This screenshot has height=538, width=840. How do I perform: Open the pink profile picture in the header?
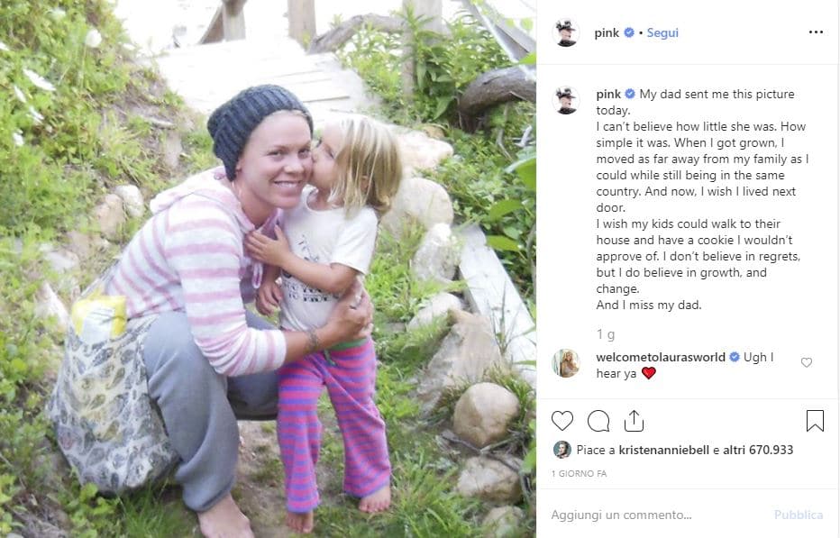point(565,32)
